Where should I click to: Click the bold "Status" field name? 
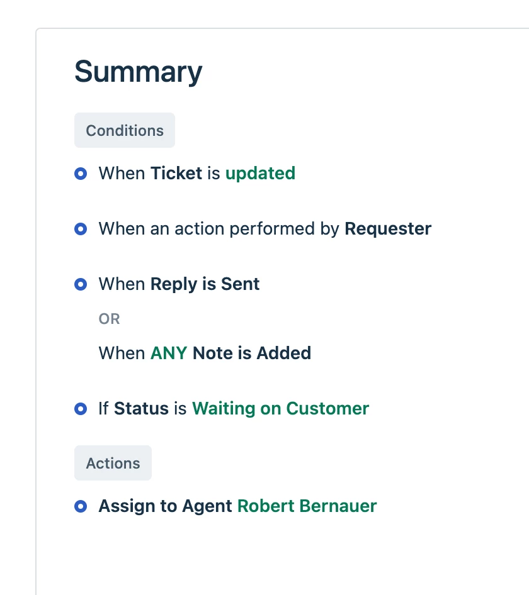pos(141,409)
